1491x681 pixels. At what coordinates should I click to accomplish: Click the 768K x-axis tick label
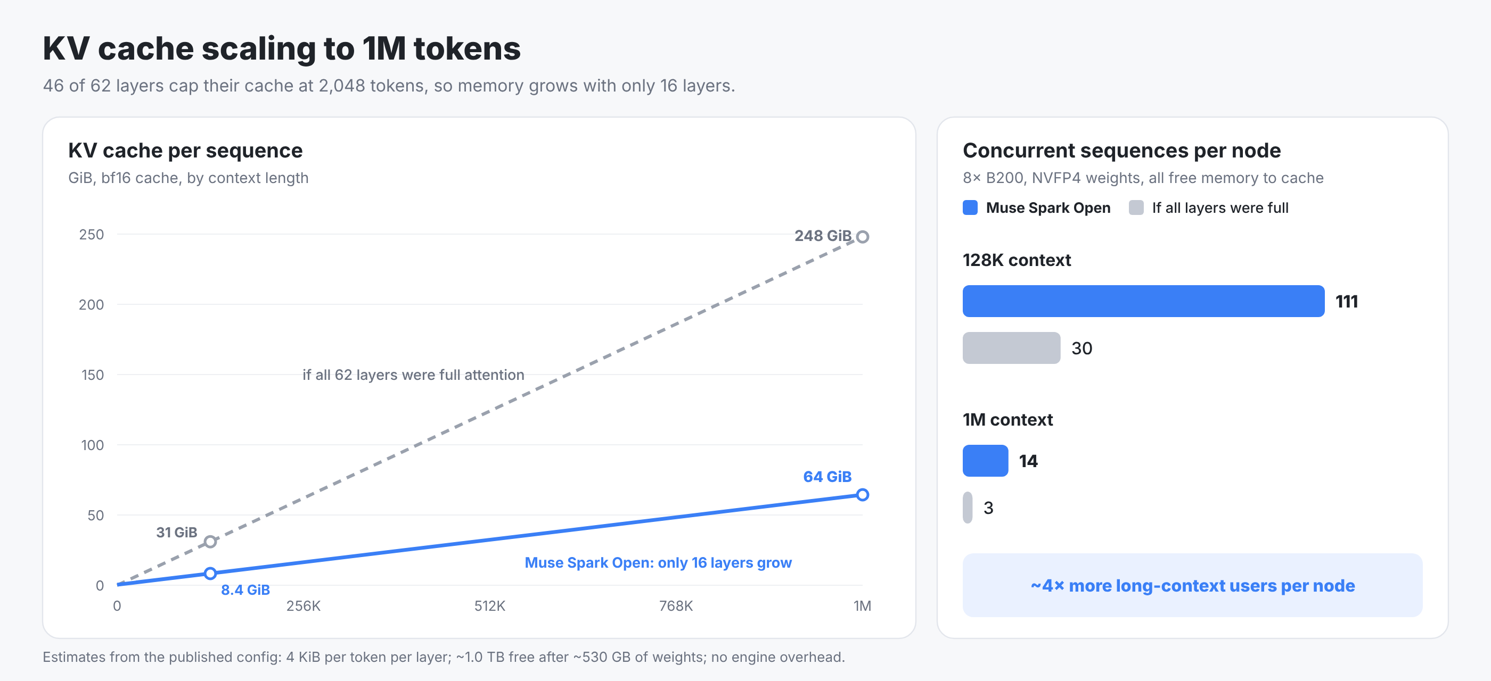point(676,606)
